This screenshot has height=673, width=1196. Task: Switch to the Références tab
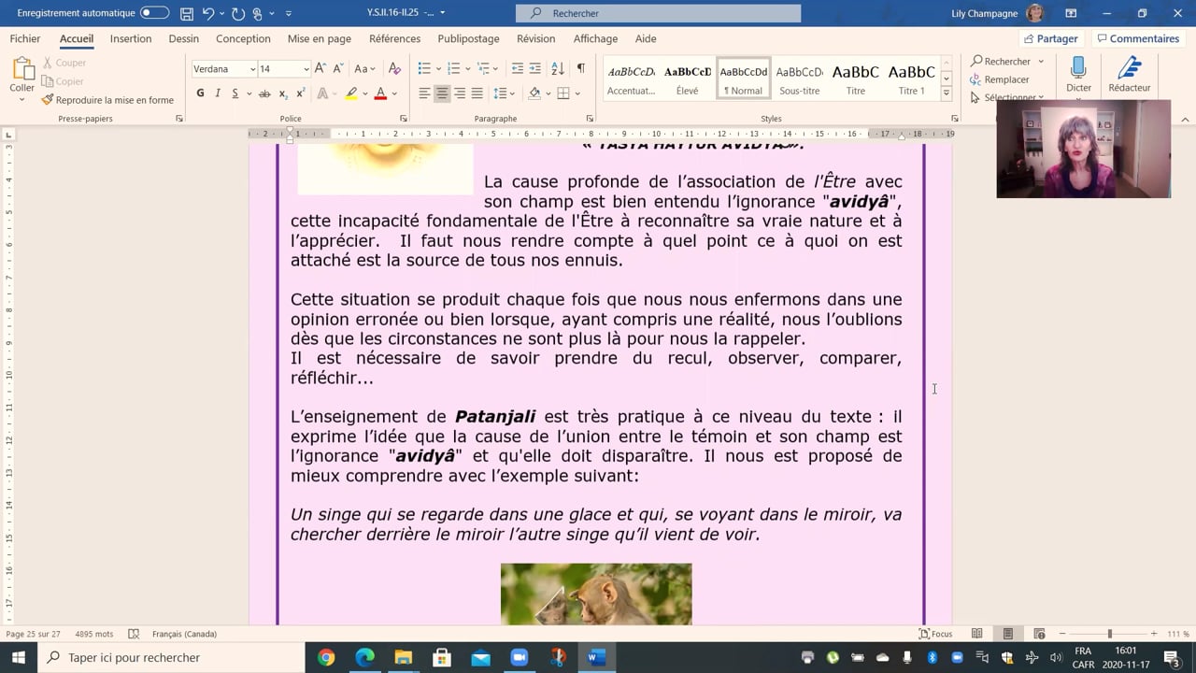pos(394,38)
